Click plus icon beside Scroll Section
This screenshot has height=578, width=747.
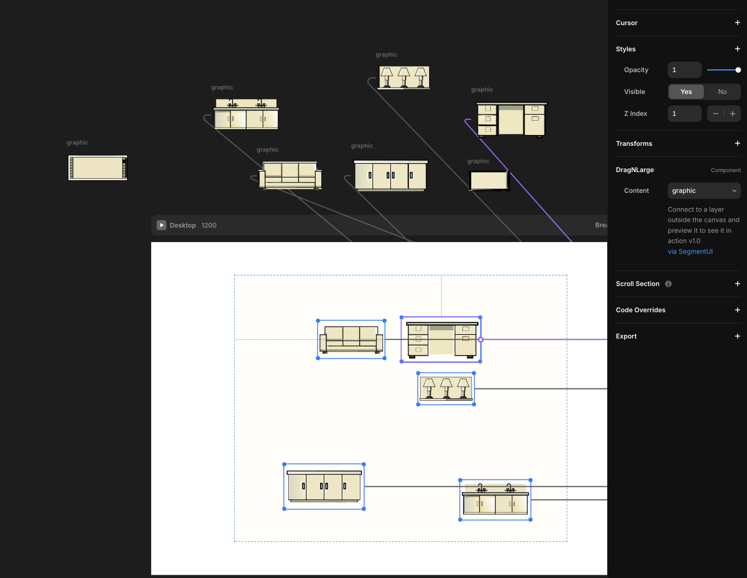(737, 284)
